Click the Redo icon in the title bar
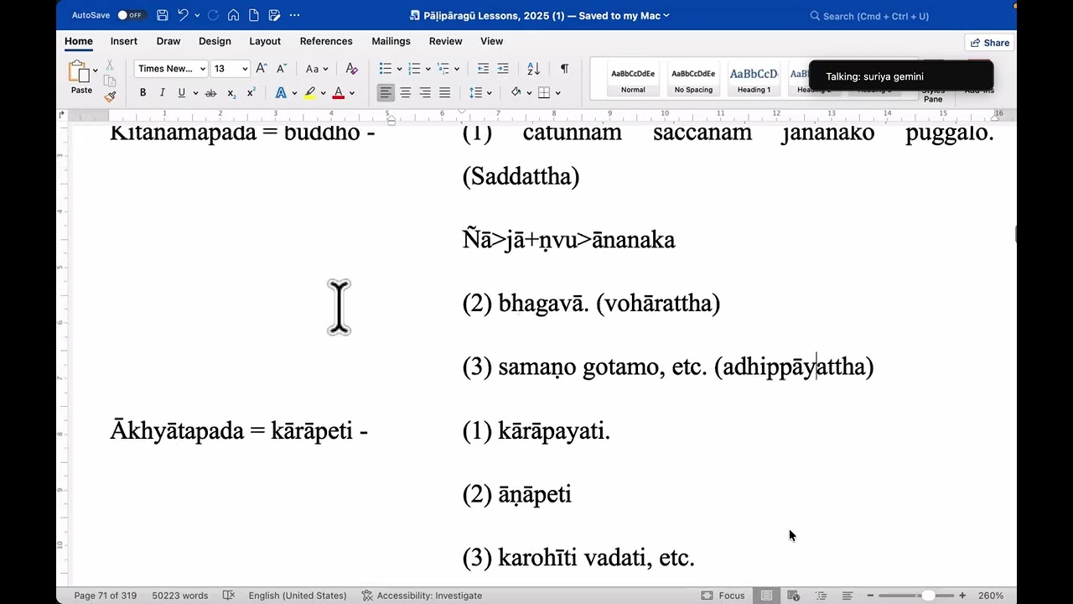Viewport: 1073px width, 604px height. [x=213, y=15]
